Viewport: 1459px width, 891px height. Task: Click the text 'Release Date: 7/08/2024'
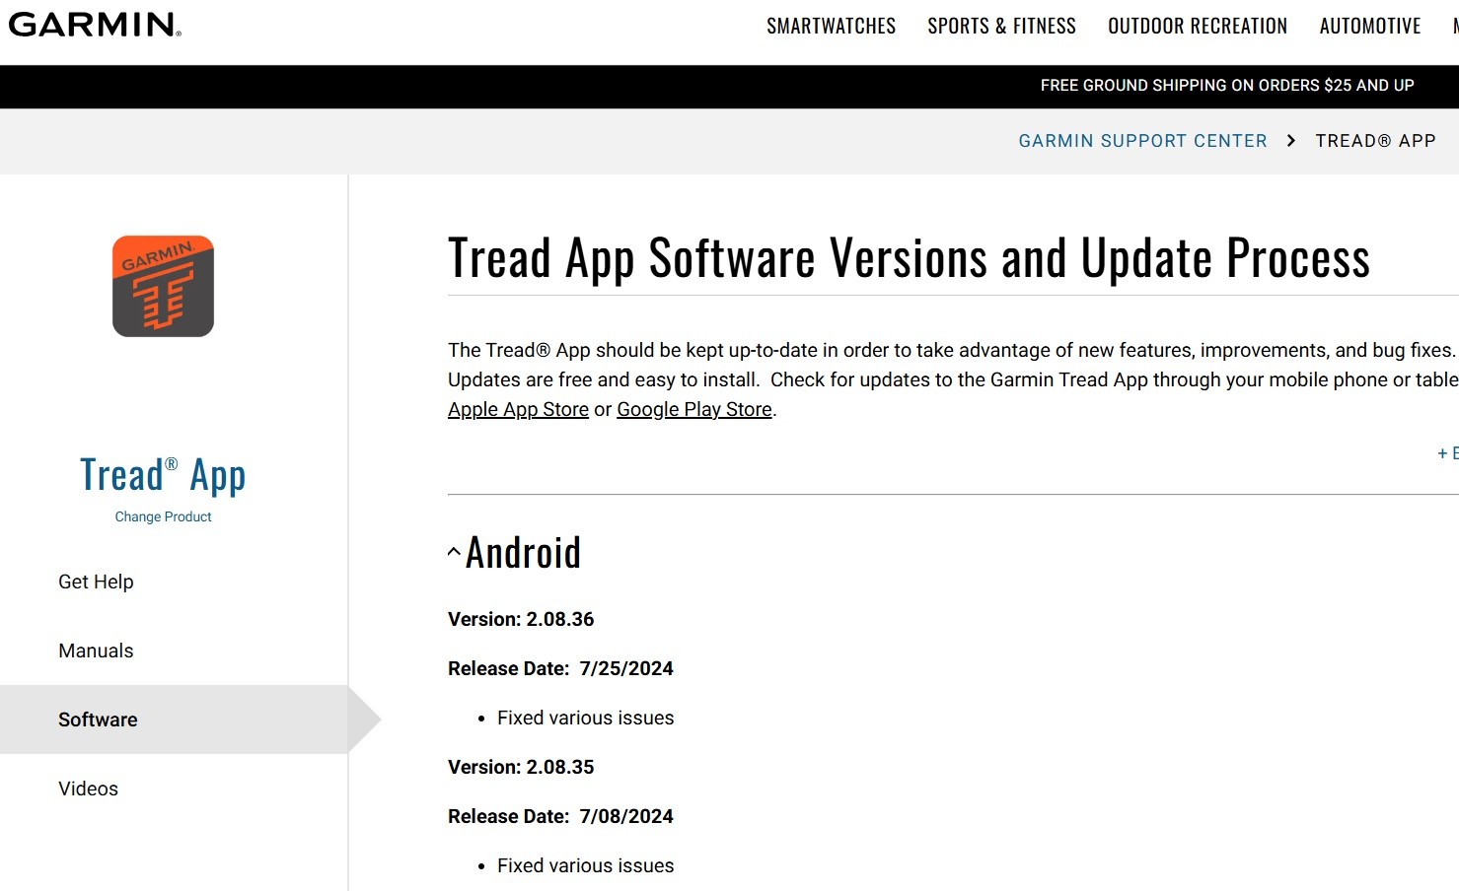[x=560, y=816]
